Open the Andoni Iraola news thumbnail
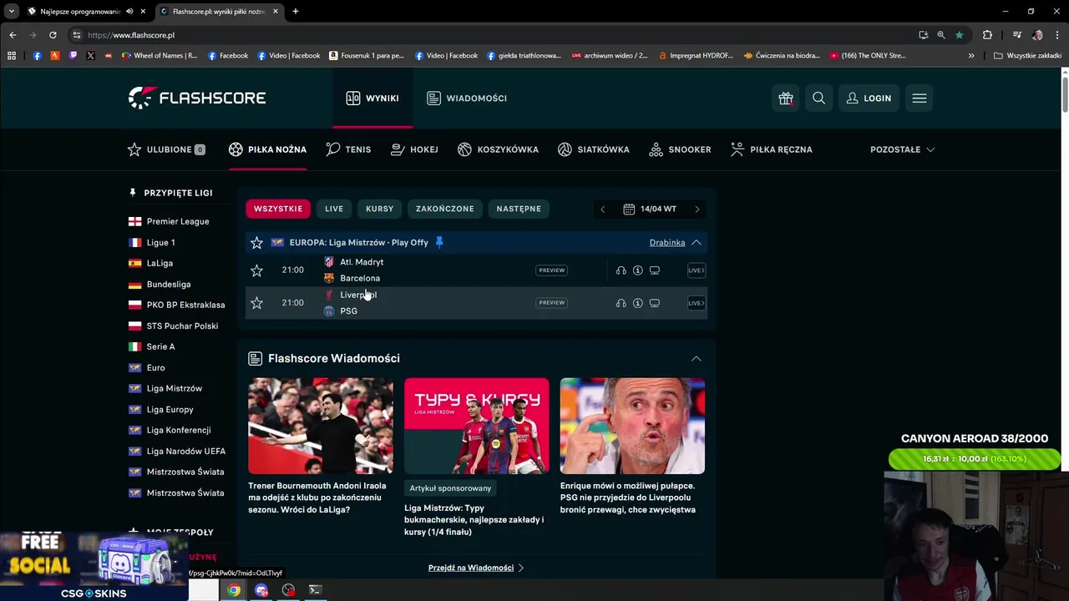Image resolution: width=1069 pixels, height=601 pixels. [x=321, y=426]
